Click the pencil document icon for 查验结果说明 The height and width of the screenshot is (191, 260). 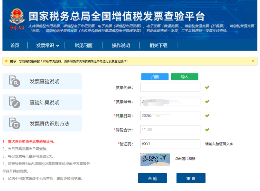(x=14, y=102)
